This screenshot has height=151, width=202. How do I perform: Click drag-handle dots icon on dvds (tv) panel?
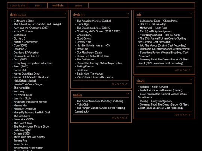point(128,14)
